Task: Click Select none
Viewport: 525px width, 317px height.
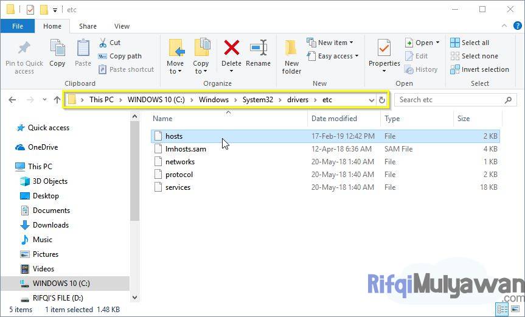Action: 474,56
